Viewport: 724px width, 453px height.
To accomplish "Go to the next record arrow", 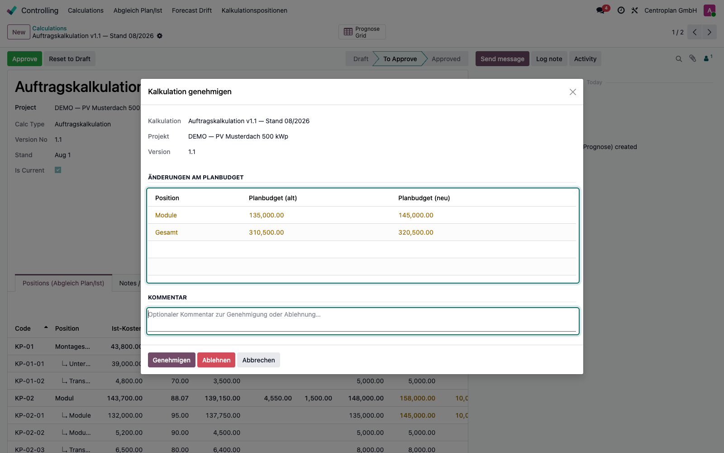I will [709, 32].
